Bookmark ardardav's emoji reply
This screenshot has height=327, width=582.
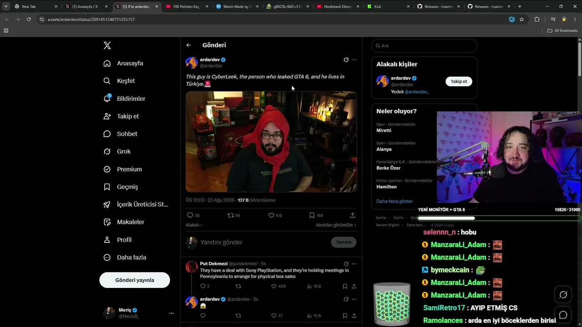point(345,316)
